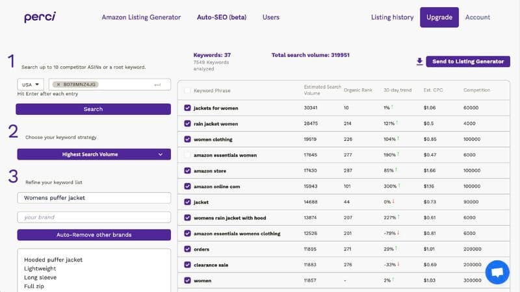Image resolution: width=520 pixels, height=292 pixels.
Task: Click the Perci logo
Action: pos(40,18)
